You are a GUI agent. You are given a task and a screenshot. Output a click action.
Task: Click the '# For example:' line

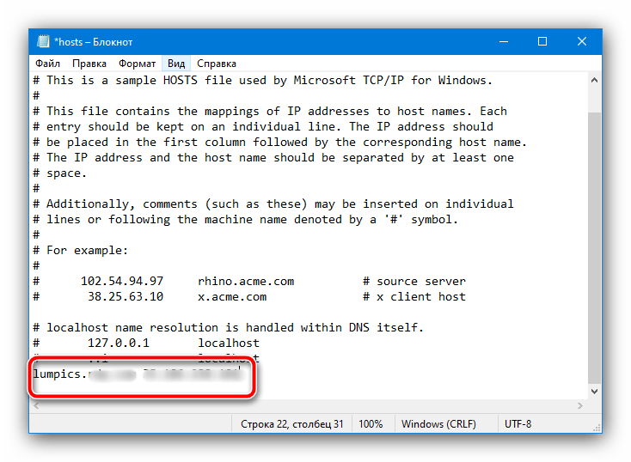point(81,250)
